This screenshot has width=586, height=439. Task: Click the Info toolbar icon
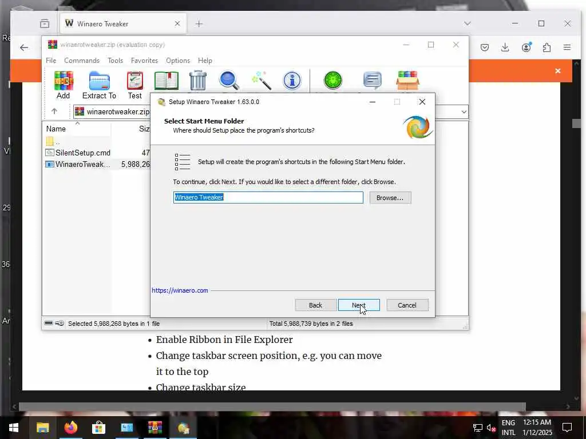(x=292, y=81)
